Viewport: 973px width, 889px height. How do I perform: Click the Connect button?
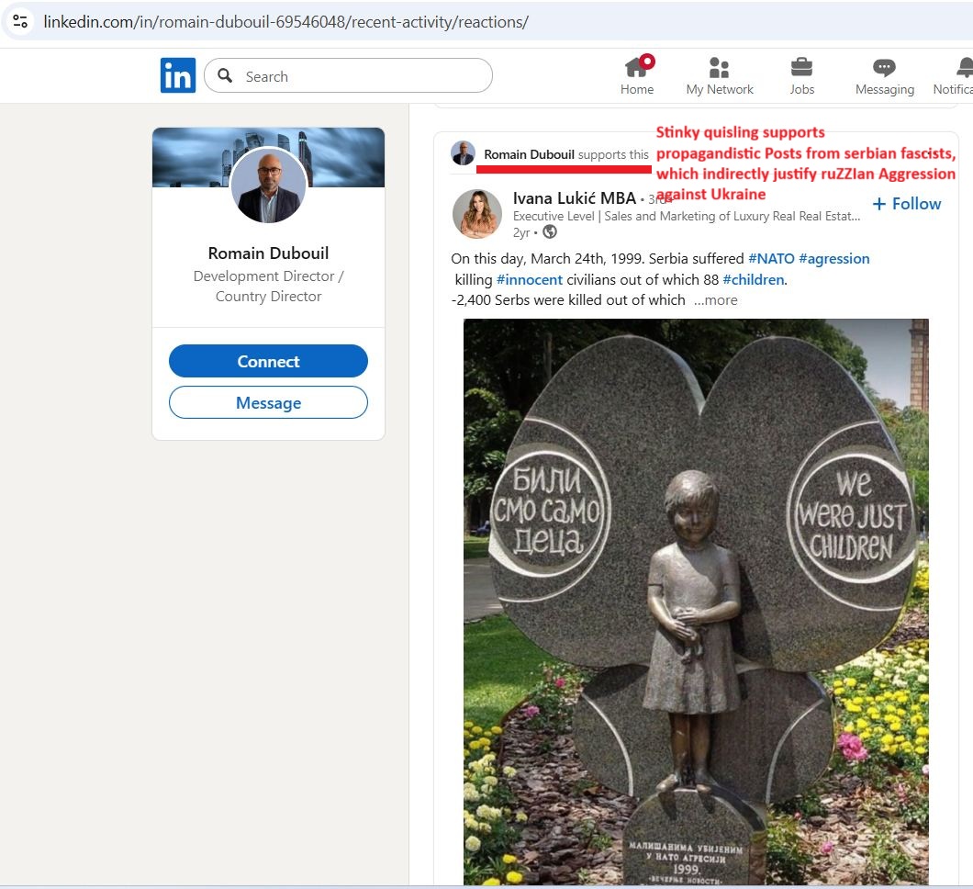click(x=268, y=361)
